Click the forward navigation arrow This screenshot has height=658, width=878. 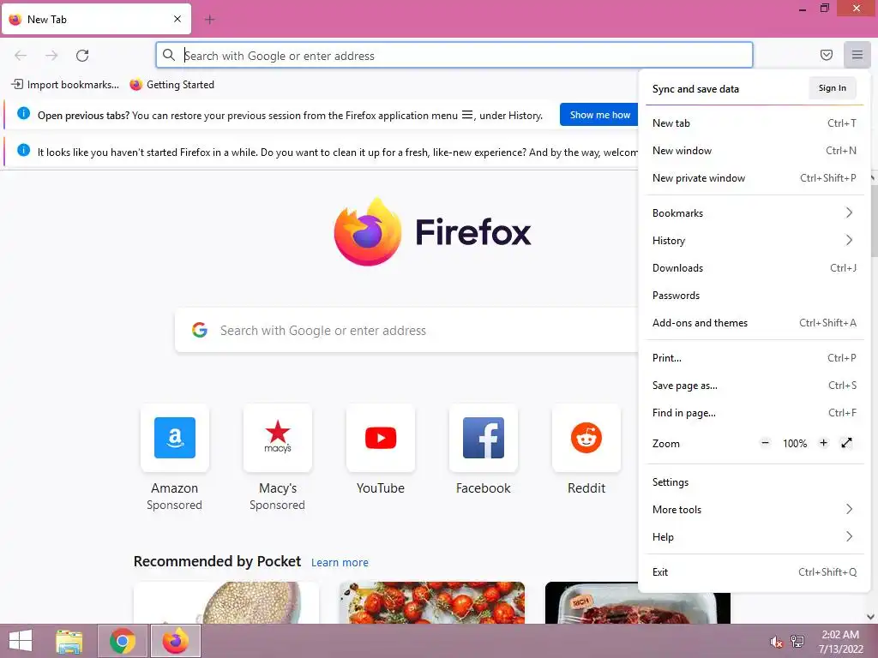(x=51, y=56)
